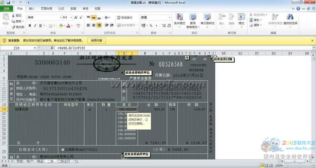Viewport: 316px width, 168px height.
Task: Select the 帮助 sheet tab
Action: (x=20, y=161)
